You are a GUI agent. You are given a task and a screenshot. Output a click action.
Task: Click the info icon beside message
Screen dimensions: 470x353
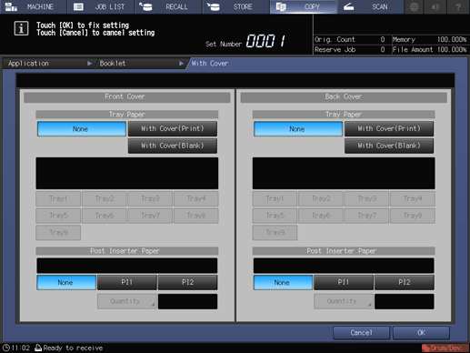pyautogui.click(x=21, y=29)
